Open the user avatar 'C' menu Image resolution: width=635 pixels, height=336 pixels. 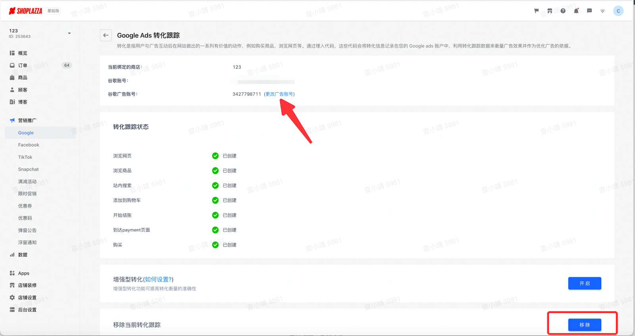618,11
